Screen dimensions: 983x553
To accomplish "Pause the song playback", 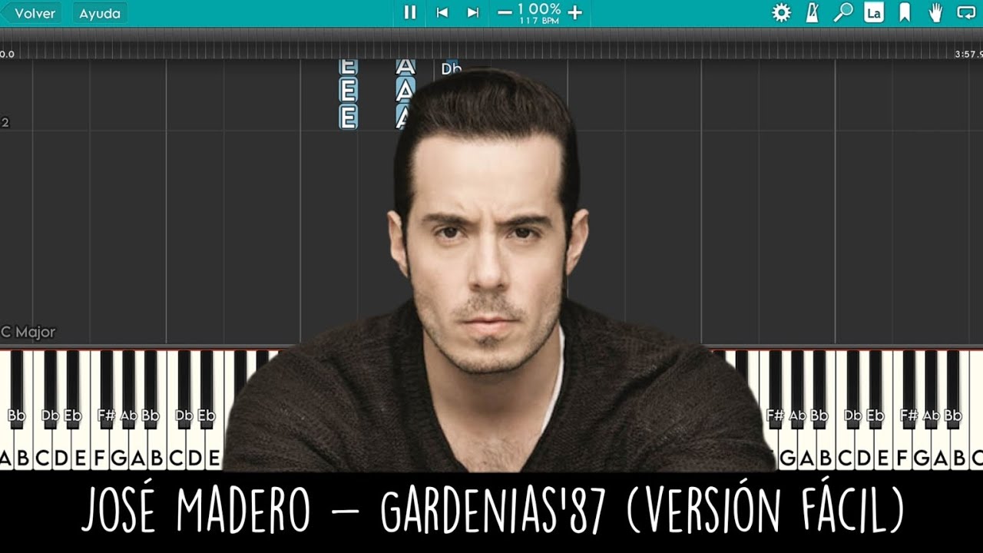I will point(410,12).
